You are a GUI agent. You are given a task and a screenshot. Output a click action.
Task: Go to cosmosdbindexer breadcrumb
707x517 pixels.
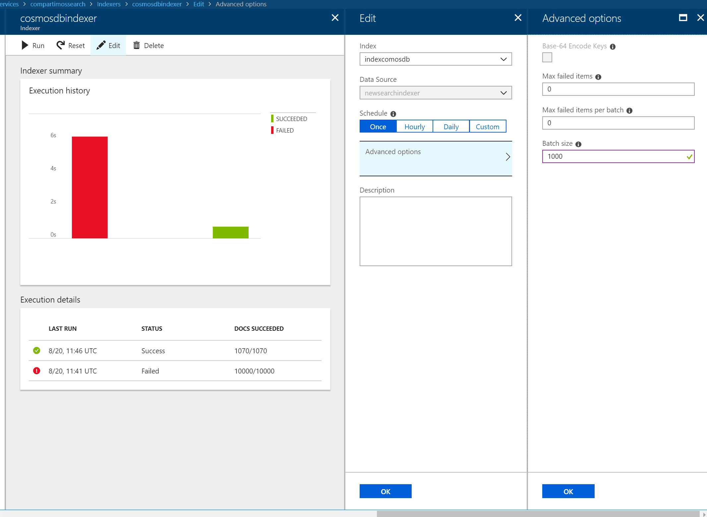click(157, 4)
